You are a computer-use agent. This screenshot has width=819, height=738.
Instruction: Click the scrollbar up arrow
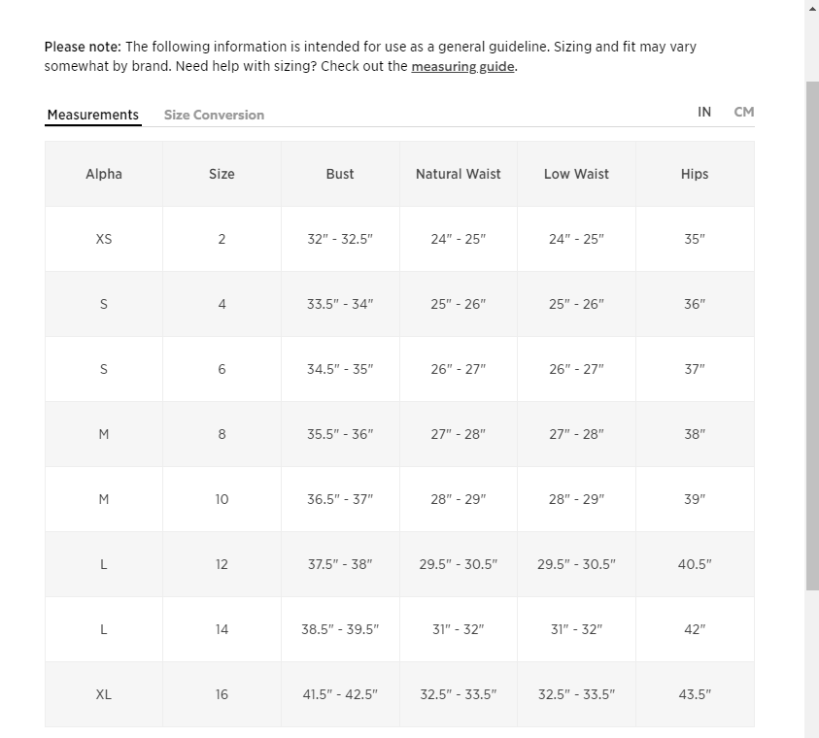(x=812, y=8)
